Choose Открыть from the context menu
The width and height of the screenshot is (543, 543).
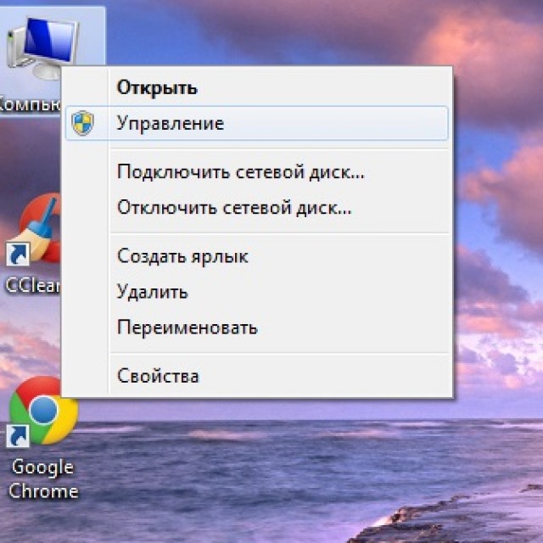[257, 87]
